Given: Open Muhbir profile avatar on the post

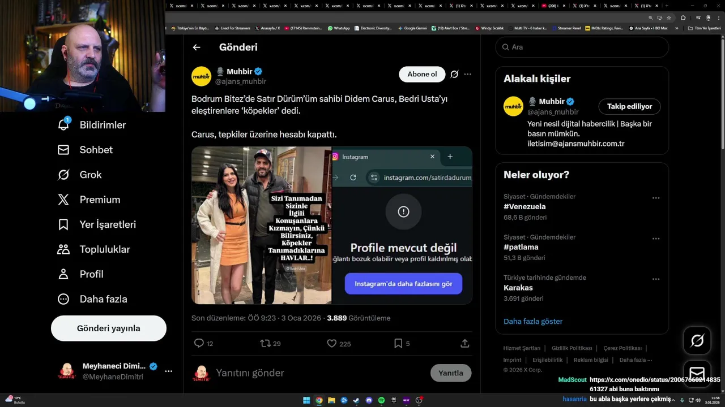Looking at the screenshot, I should pos(201,76).
